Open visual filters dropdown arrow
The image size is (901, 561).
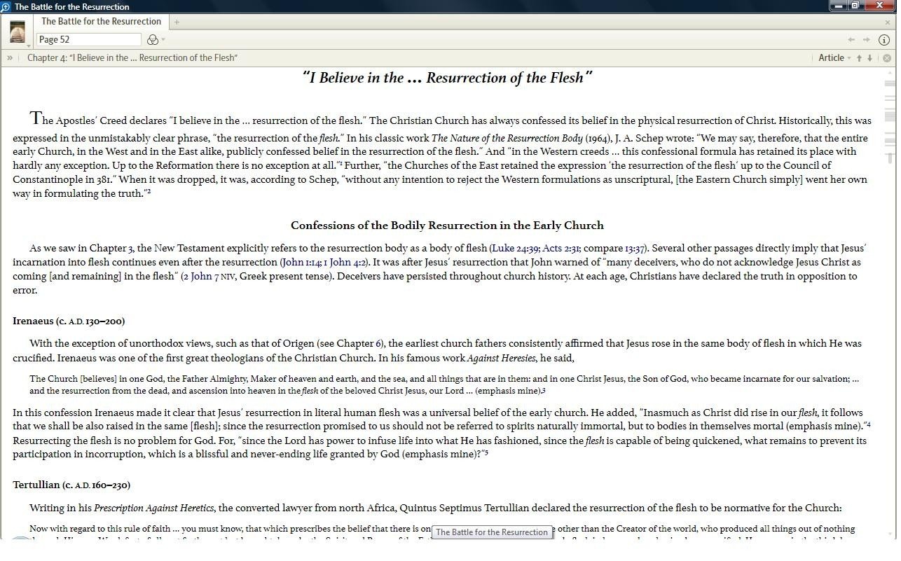[x=163, y=40]
